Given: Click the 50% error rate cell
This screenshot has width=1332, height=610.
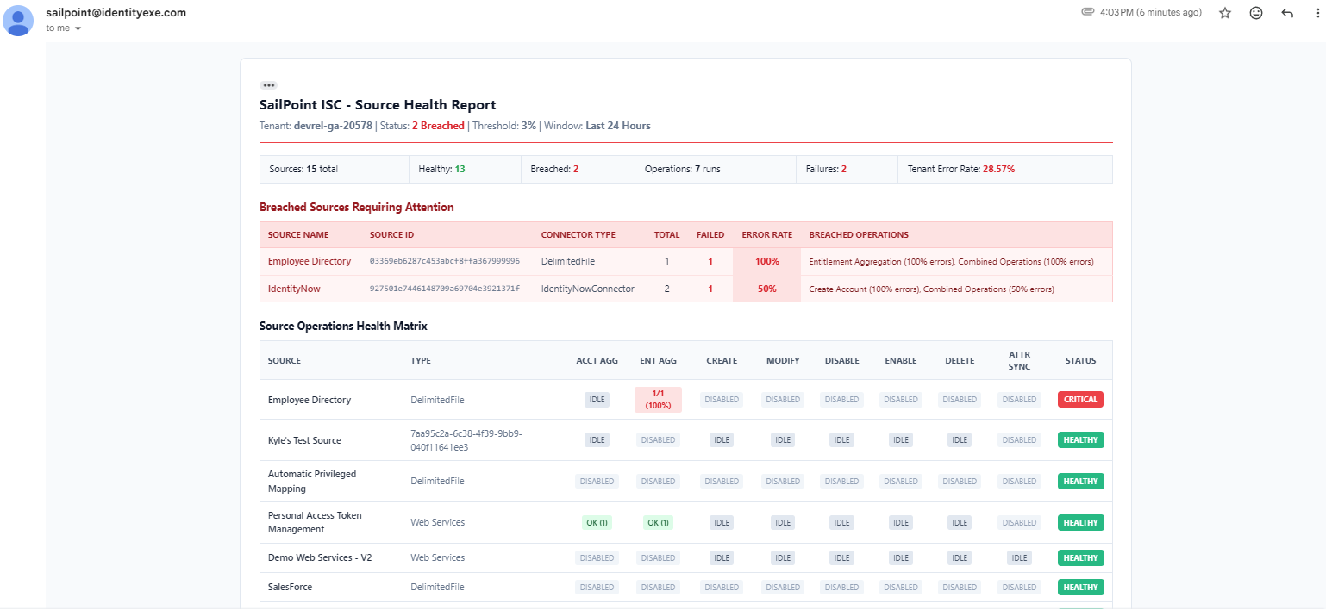Looking at the screenshot, I should pos(767,289).
